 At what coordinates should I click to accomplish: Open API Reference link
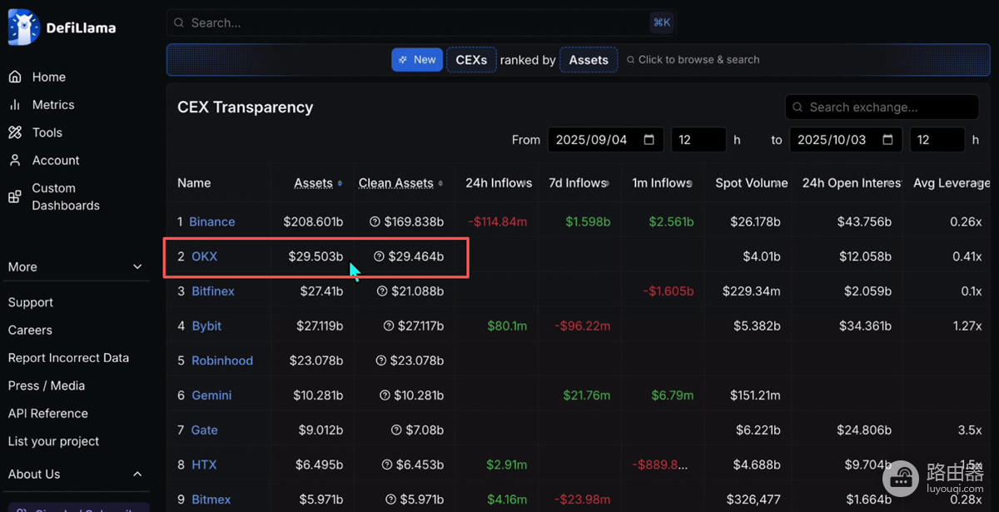pos(48,414)
